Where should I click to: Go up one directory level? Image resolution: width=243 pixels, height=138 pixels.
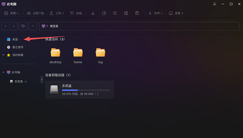pyautogui.click(x=33, y=26)
